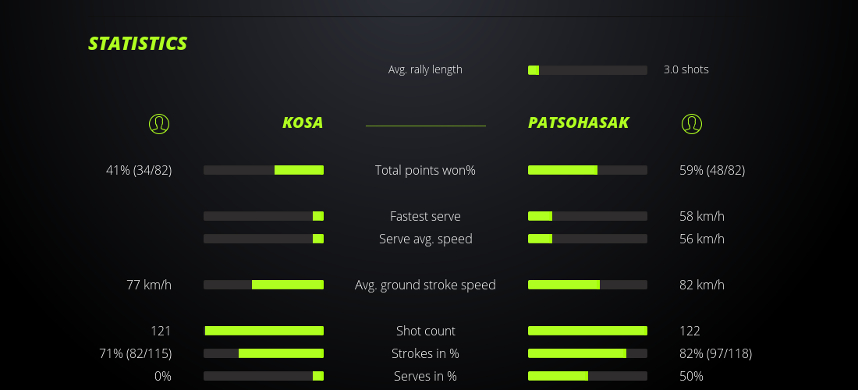
Task: Click Patsohasak's fastest serve bar
Action: (x=587, y=216)
